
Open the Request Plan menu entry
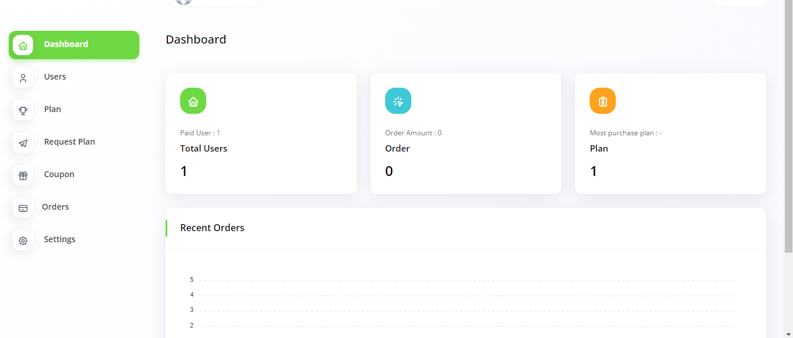[x=69, y=142]
